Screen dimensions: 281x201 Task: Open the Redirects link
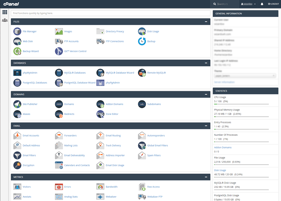69,114
